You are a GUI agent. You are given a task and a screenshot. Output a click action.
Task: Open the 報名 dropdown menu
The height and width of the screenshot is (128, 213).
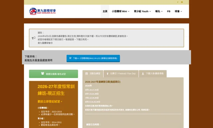pos(159,11)
